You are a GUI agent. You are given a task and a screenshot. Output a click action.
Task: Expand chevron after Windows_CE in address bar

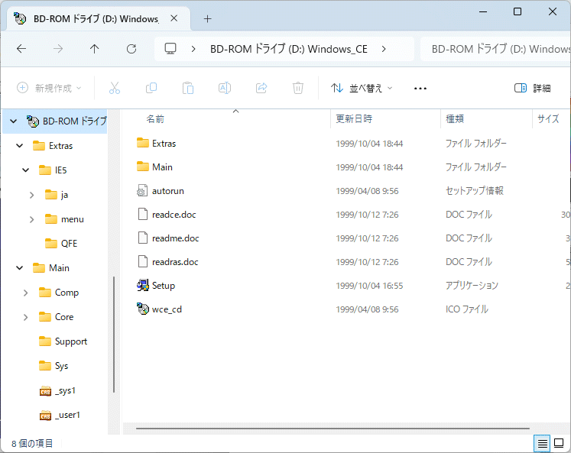pos(384,49)
